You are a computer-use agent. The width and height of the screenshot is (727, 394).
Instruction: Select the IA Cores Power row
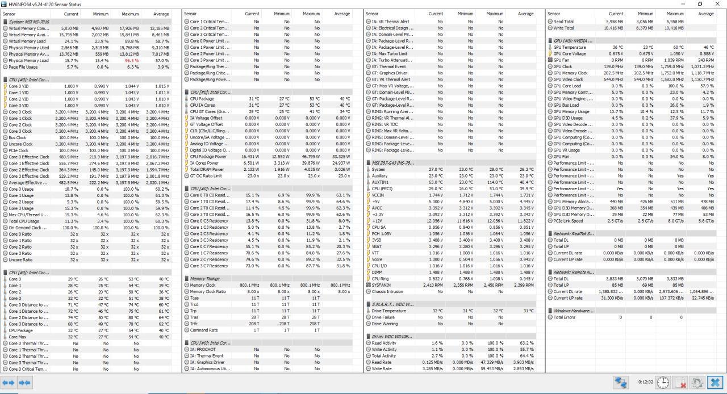(268, 163)
